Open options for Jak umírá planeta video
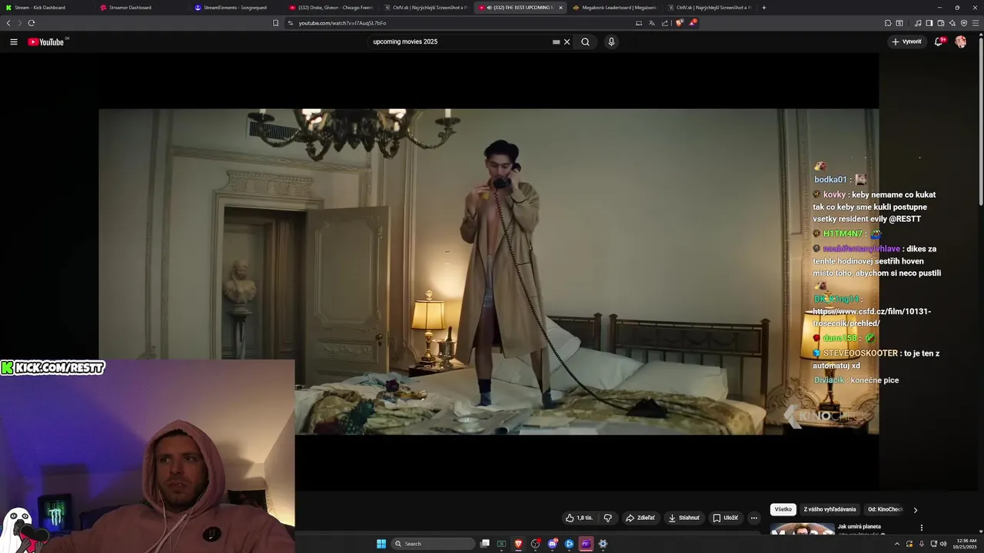This screenshot has height=553, width=984. pos(921,528)
